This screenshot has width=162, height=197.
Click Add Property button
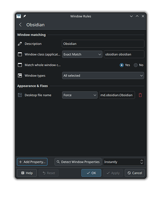(32, 162)
